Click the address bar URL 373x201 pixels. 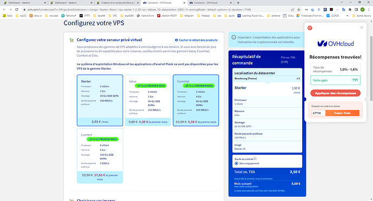[139, 10]
